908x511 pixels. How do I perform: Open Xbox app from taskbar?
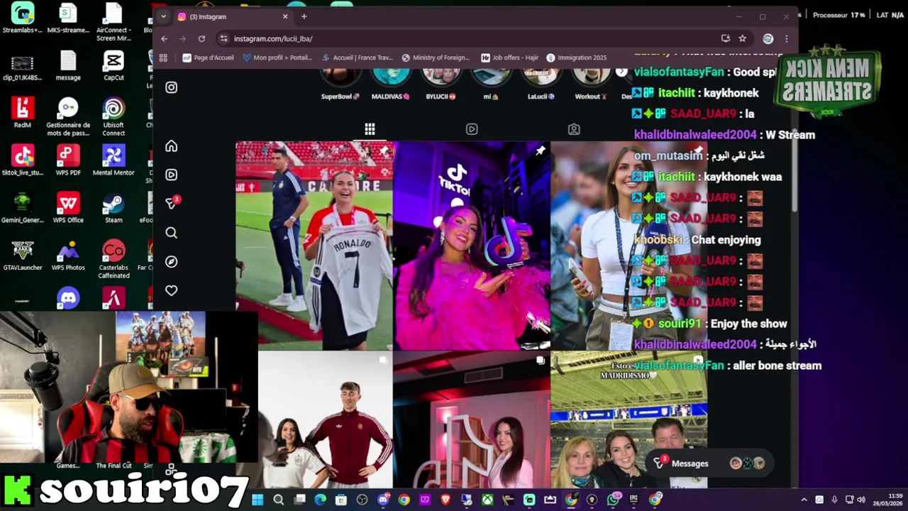487,500
